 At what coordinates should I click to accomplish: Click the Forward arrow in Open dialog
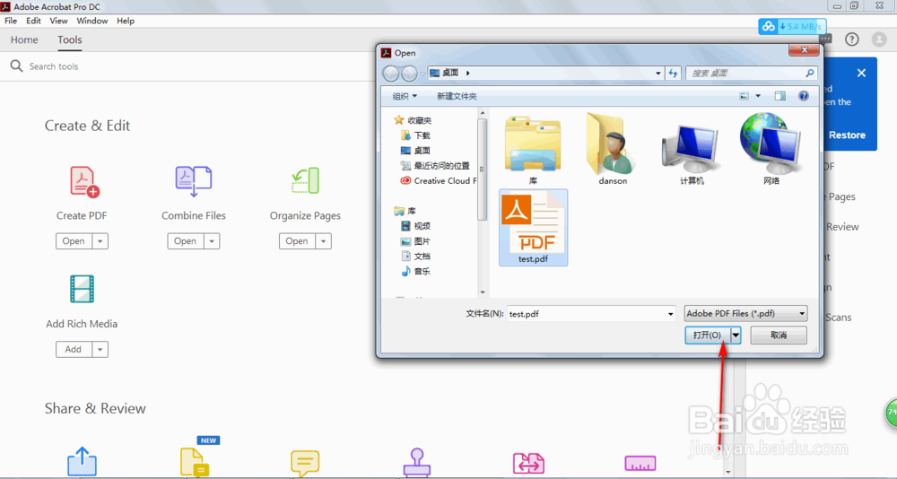pos(409,74)
